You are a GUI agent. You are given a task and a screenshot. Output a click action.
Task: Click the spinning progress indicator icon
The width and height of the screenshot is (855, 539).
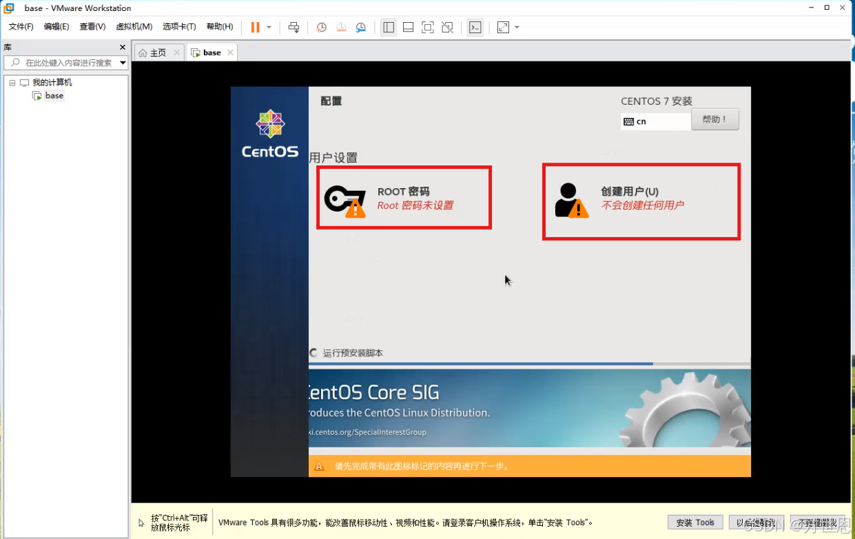pyautogui.click(x=314, y=353)
